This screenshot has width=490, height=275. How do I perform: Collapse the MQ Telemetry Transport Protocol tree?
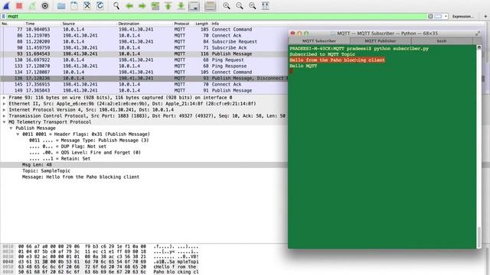coord(4,122)
